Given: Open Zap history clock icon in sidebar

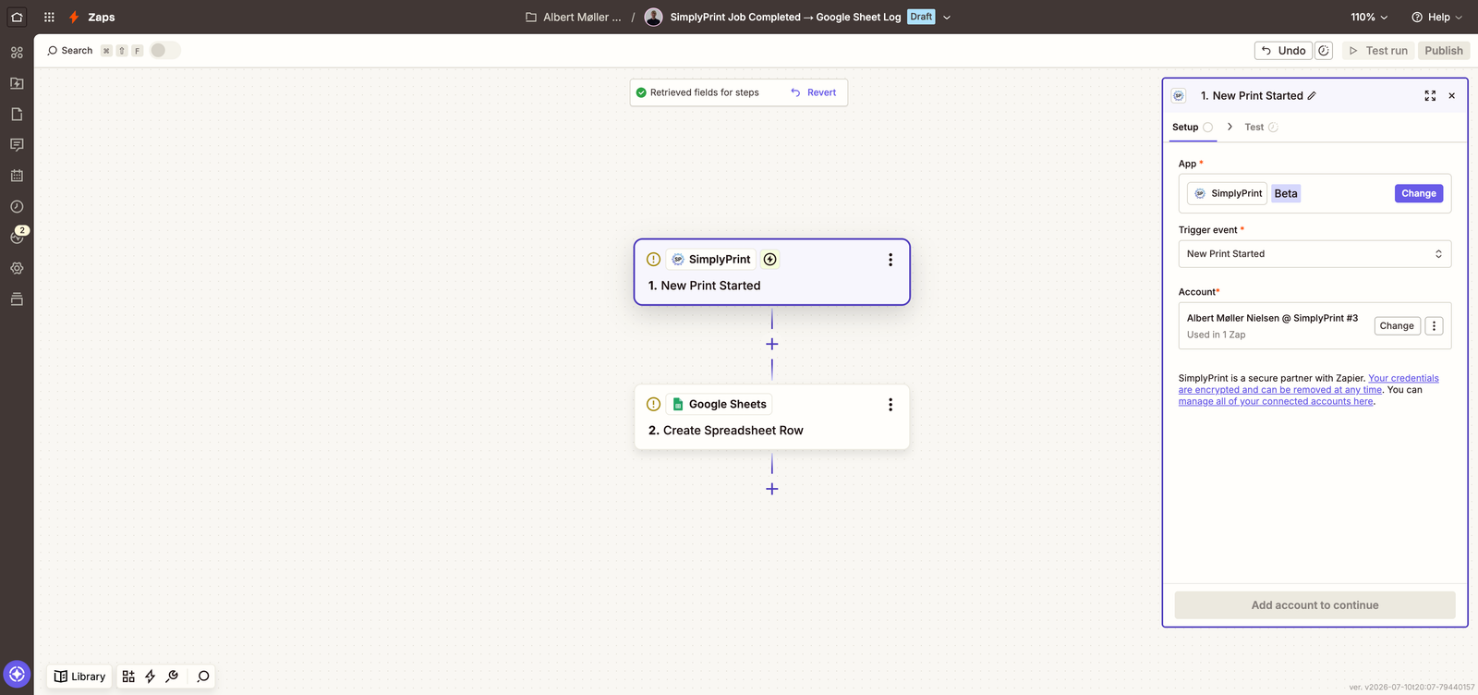Looking at the screenshot, I should click(17, 207).
